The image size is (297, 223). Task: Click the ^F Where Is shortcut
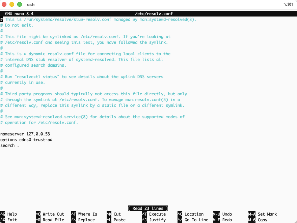pos(84,214)
